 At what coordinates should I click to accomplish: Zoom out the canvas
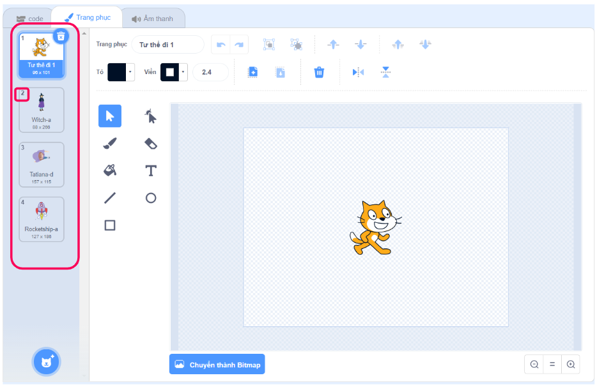(x=534, y=364)
